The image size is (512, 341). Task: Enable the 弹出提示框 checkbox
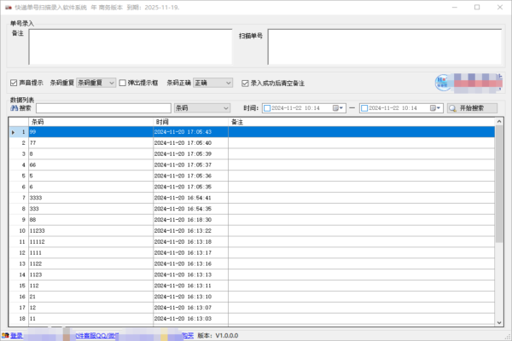point(122,83)
